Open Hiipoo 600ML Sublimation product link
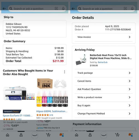This screenshot has height=140, width=139. 52,111
